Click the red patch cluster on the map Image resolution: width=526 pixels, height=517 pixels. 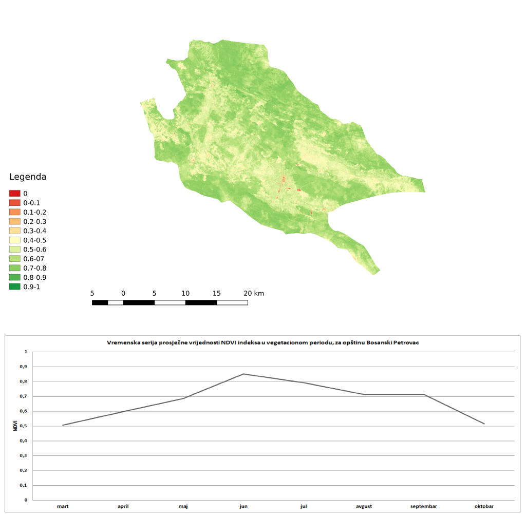[x=283, y=180]
